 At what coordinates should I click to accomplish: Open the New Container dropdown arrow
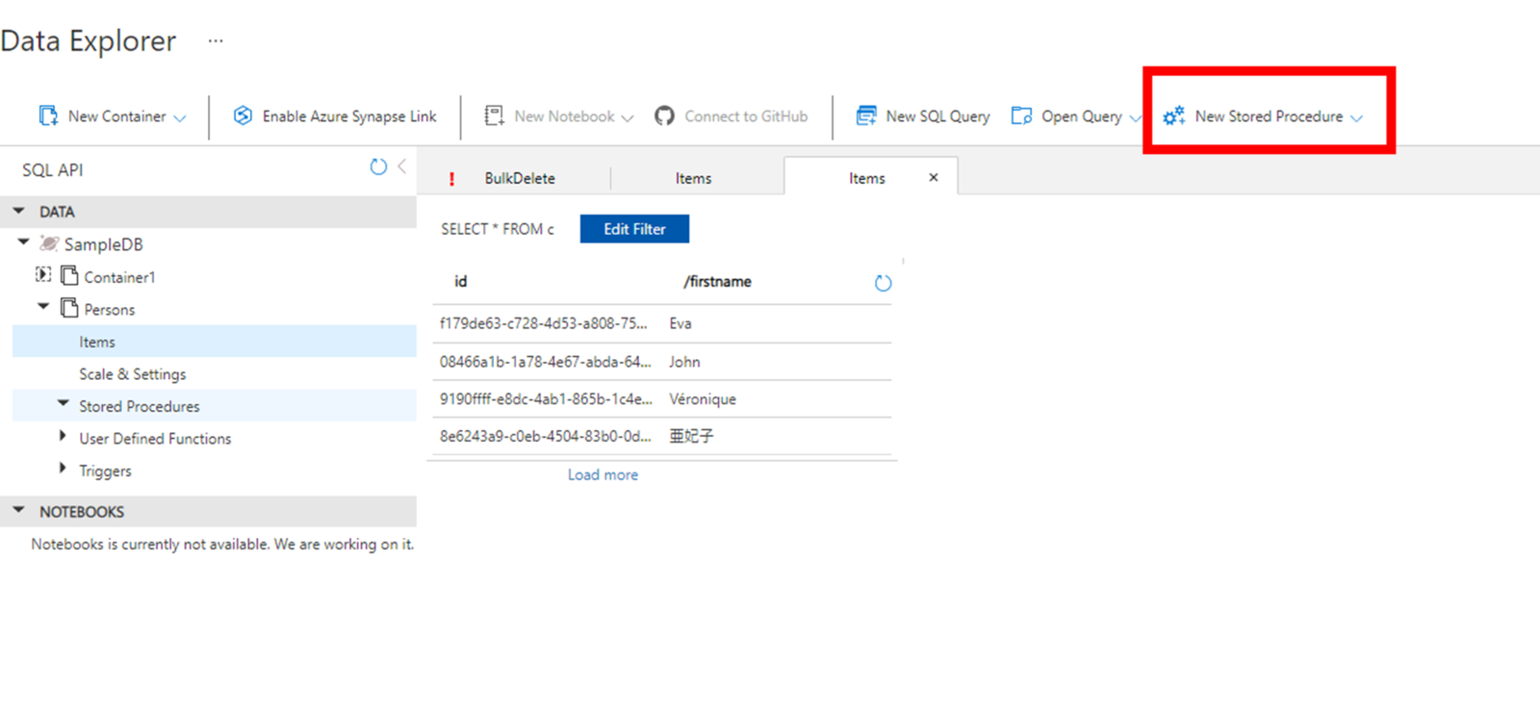tap(180, 118)
